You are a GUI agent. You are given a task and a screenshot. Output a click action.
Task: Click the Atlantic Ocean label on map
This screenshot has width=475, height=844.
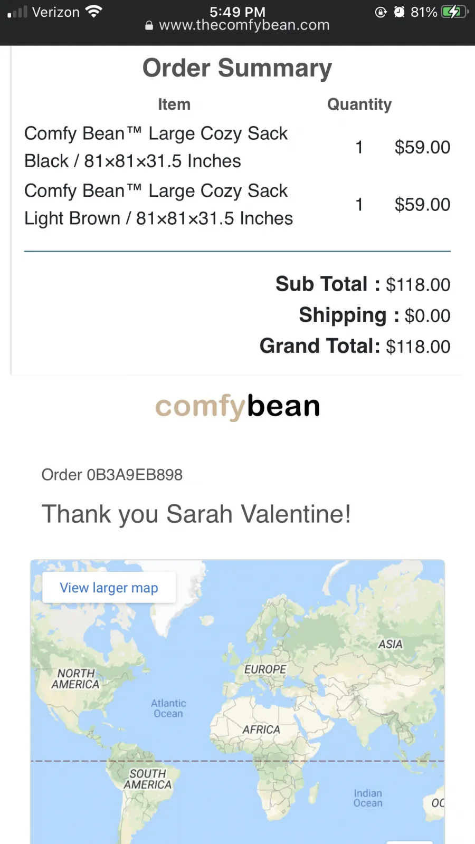click(x=168, y=708)
